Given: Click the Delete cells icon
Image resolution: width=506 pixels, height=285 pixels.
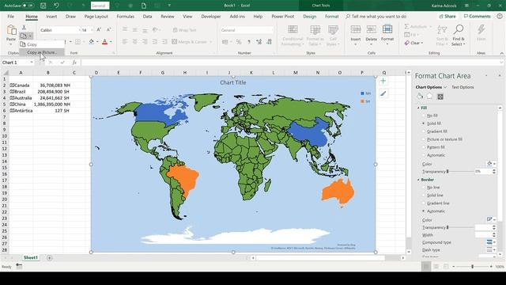Looking at the screenshot, I should (x=371, y=30).
